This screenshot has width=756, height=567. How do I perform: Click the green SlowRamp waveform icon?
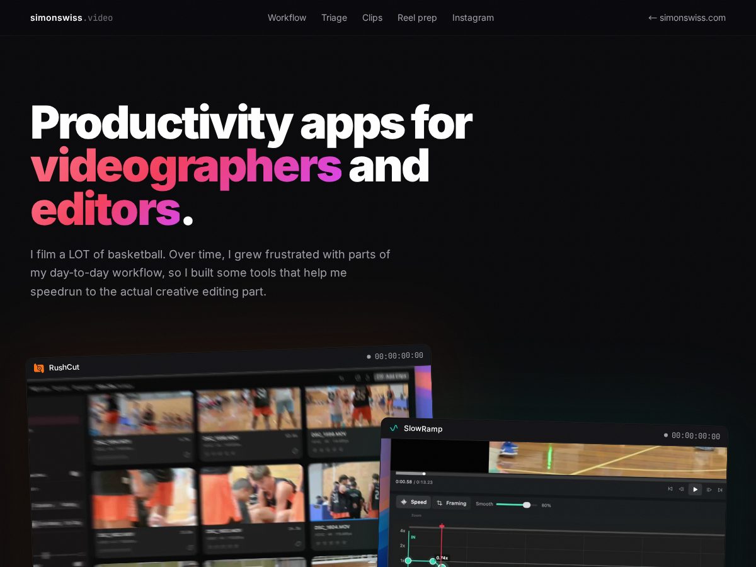pyautogui.click(x=394, y=428)
